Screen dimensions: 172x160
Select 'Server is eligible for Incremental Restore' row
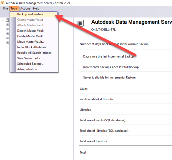(x=126, y=77)
